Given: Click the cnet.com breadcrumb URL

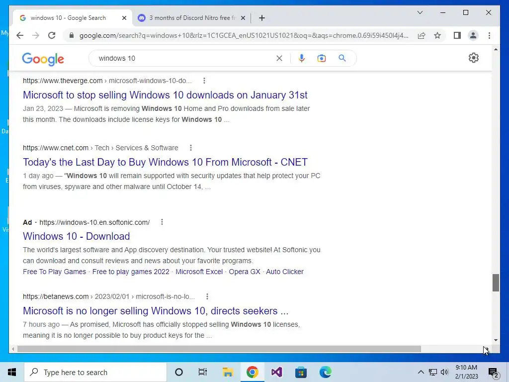Looking at the screenshot, I should (x=100, y=148).
